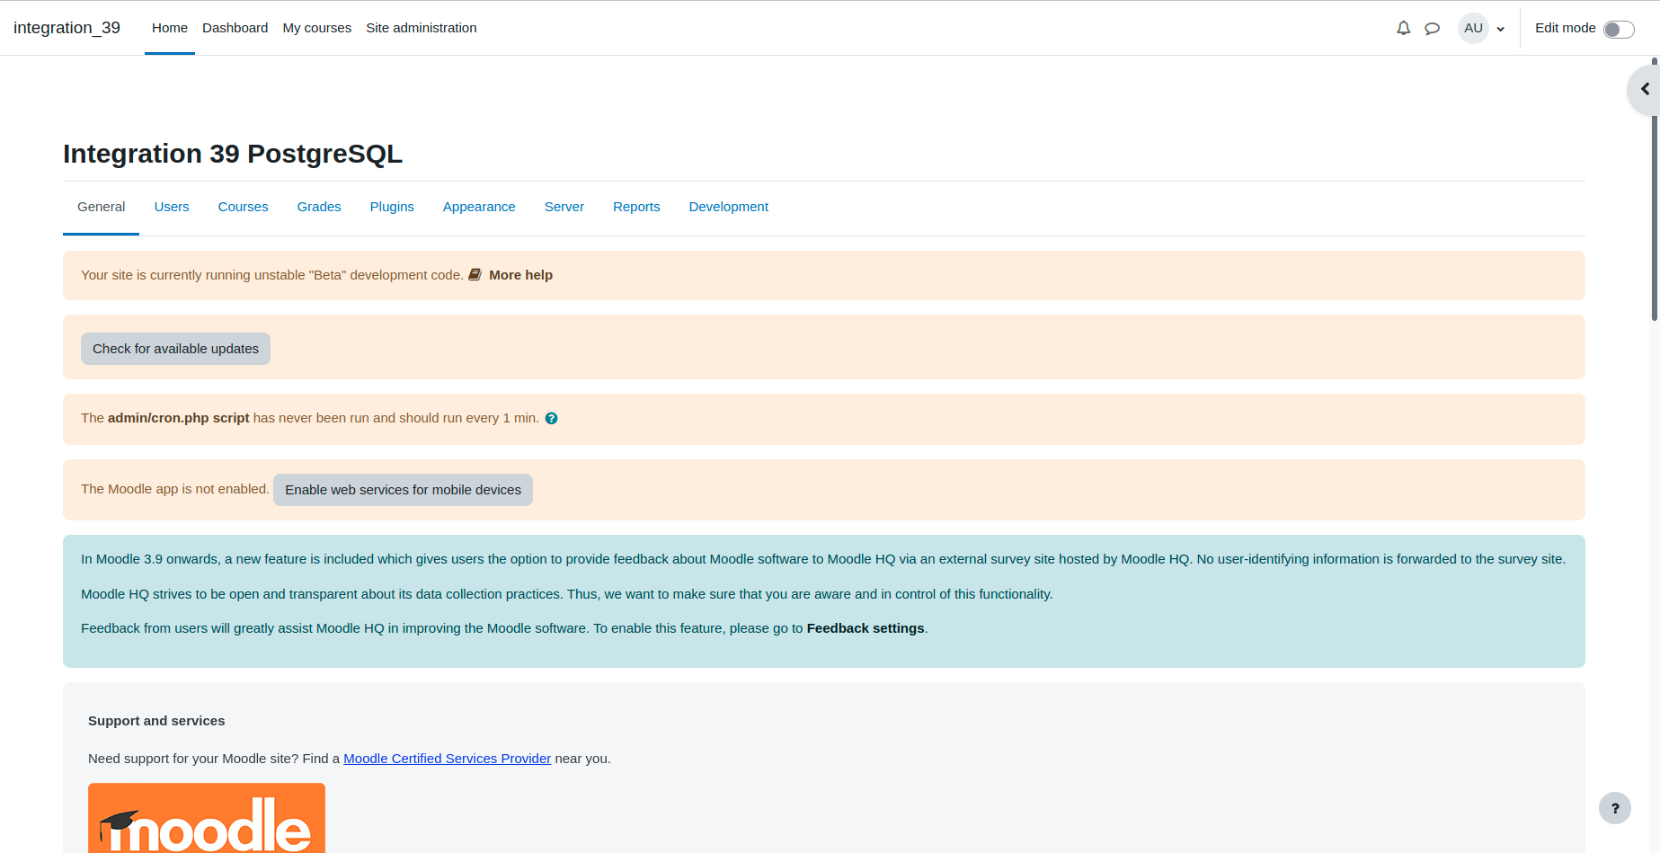Switch to the Server tab
The height and width of the screenshot is (853, 1660).
click(x=564, y=207)
